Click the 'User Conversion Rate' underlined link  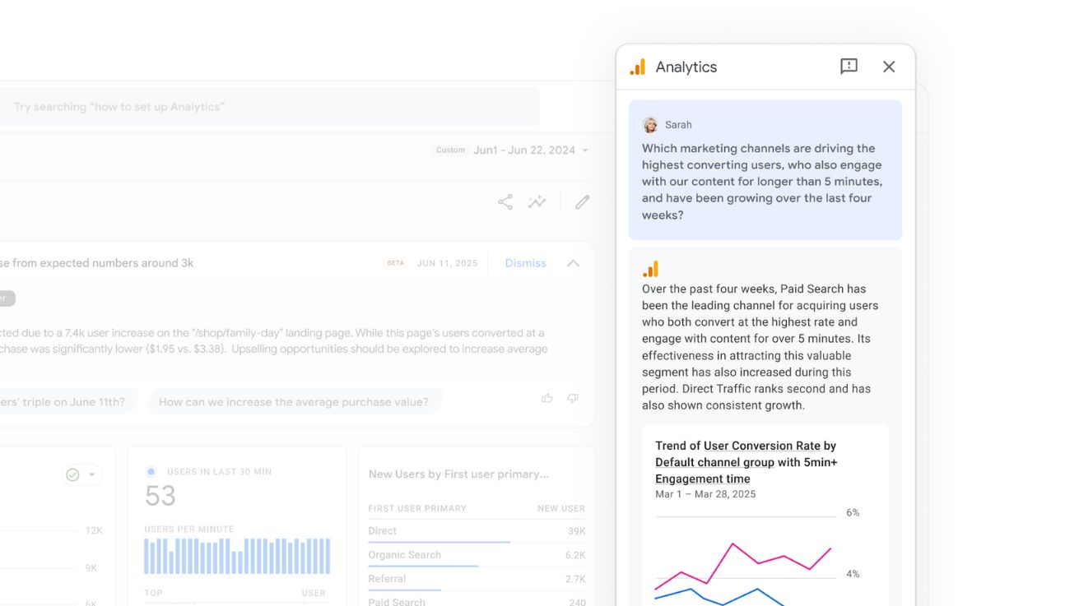pyautogui.click(x=763, y=446)
